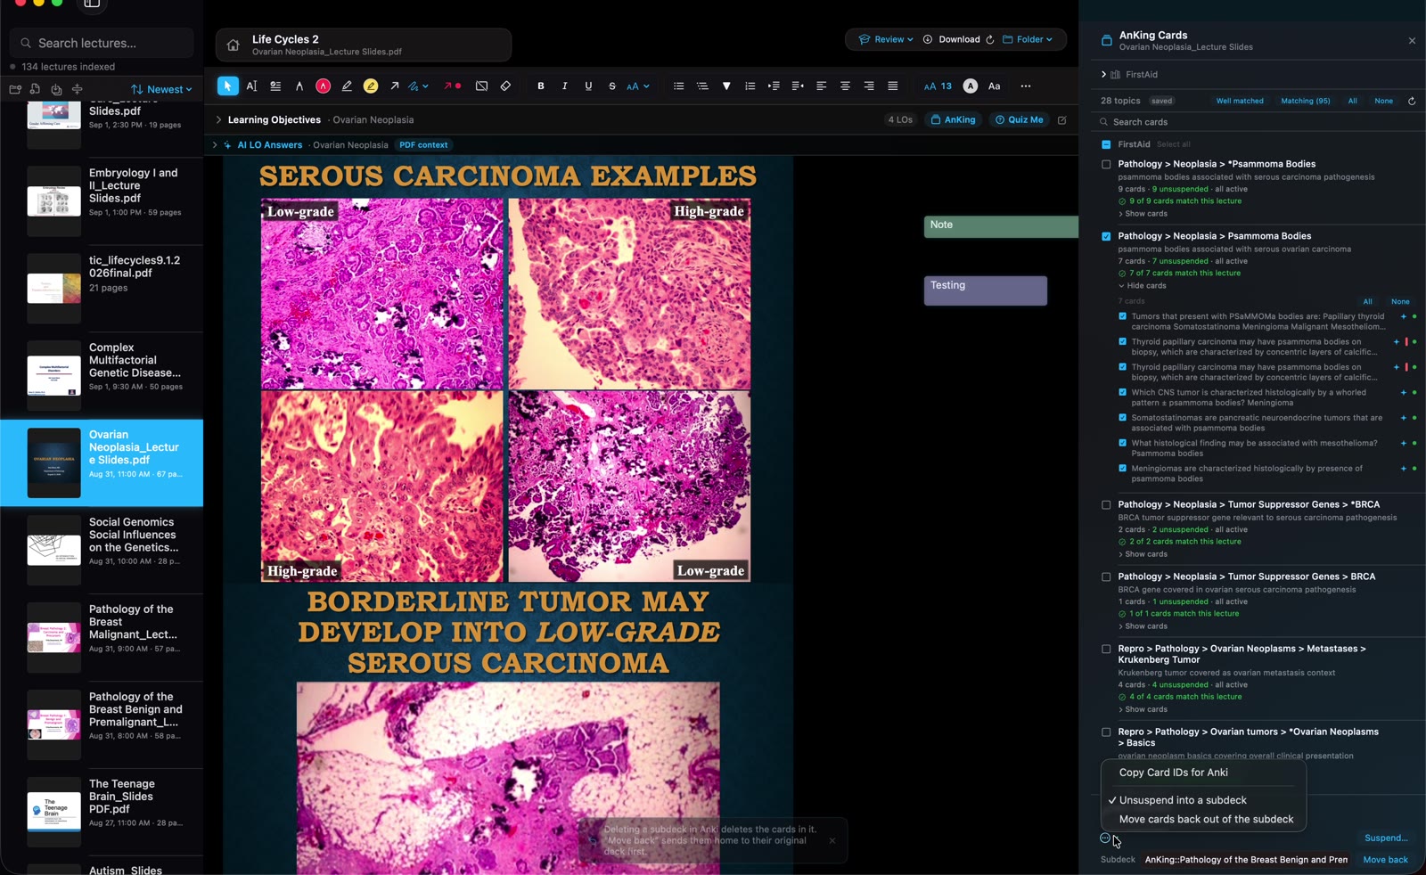Open the toolbar overflow ellipsis menu
Screen dimensions: 1426x875
tap(1026, 86)
